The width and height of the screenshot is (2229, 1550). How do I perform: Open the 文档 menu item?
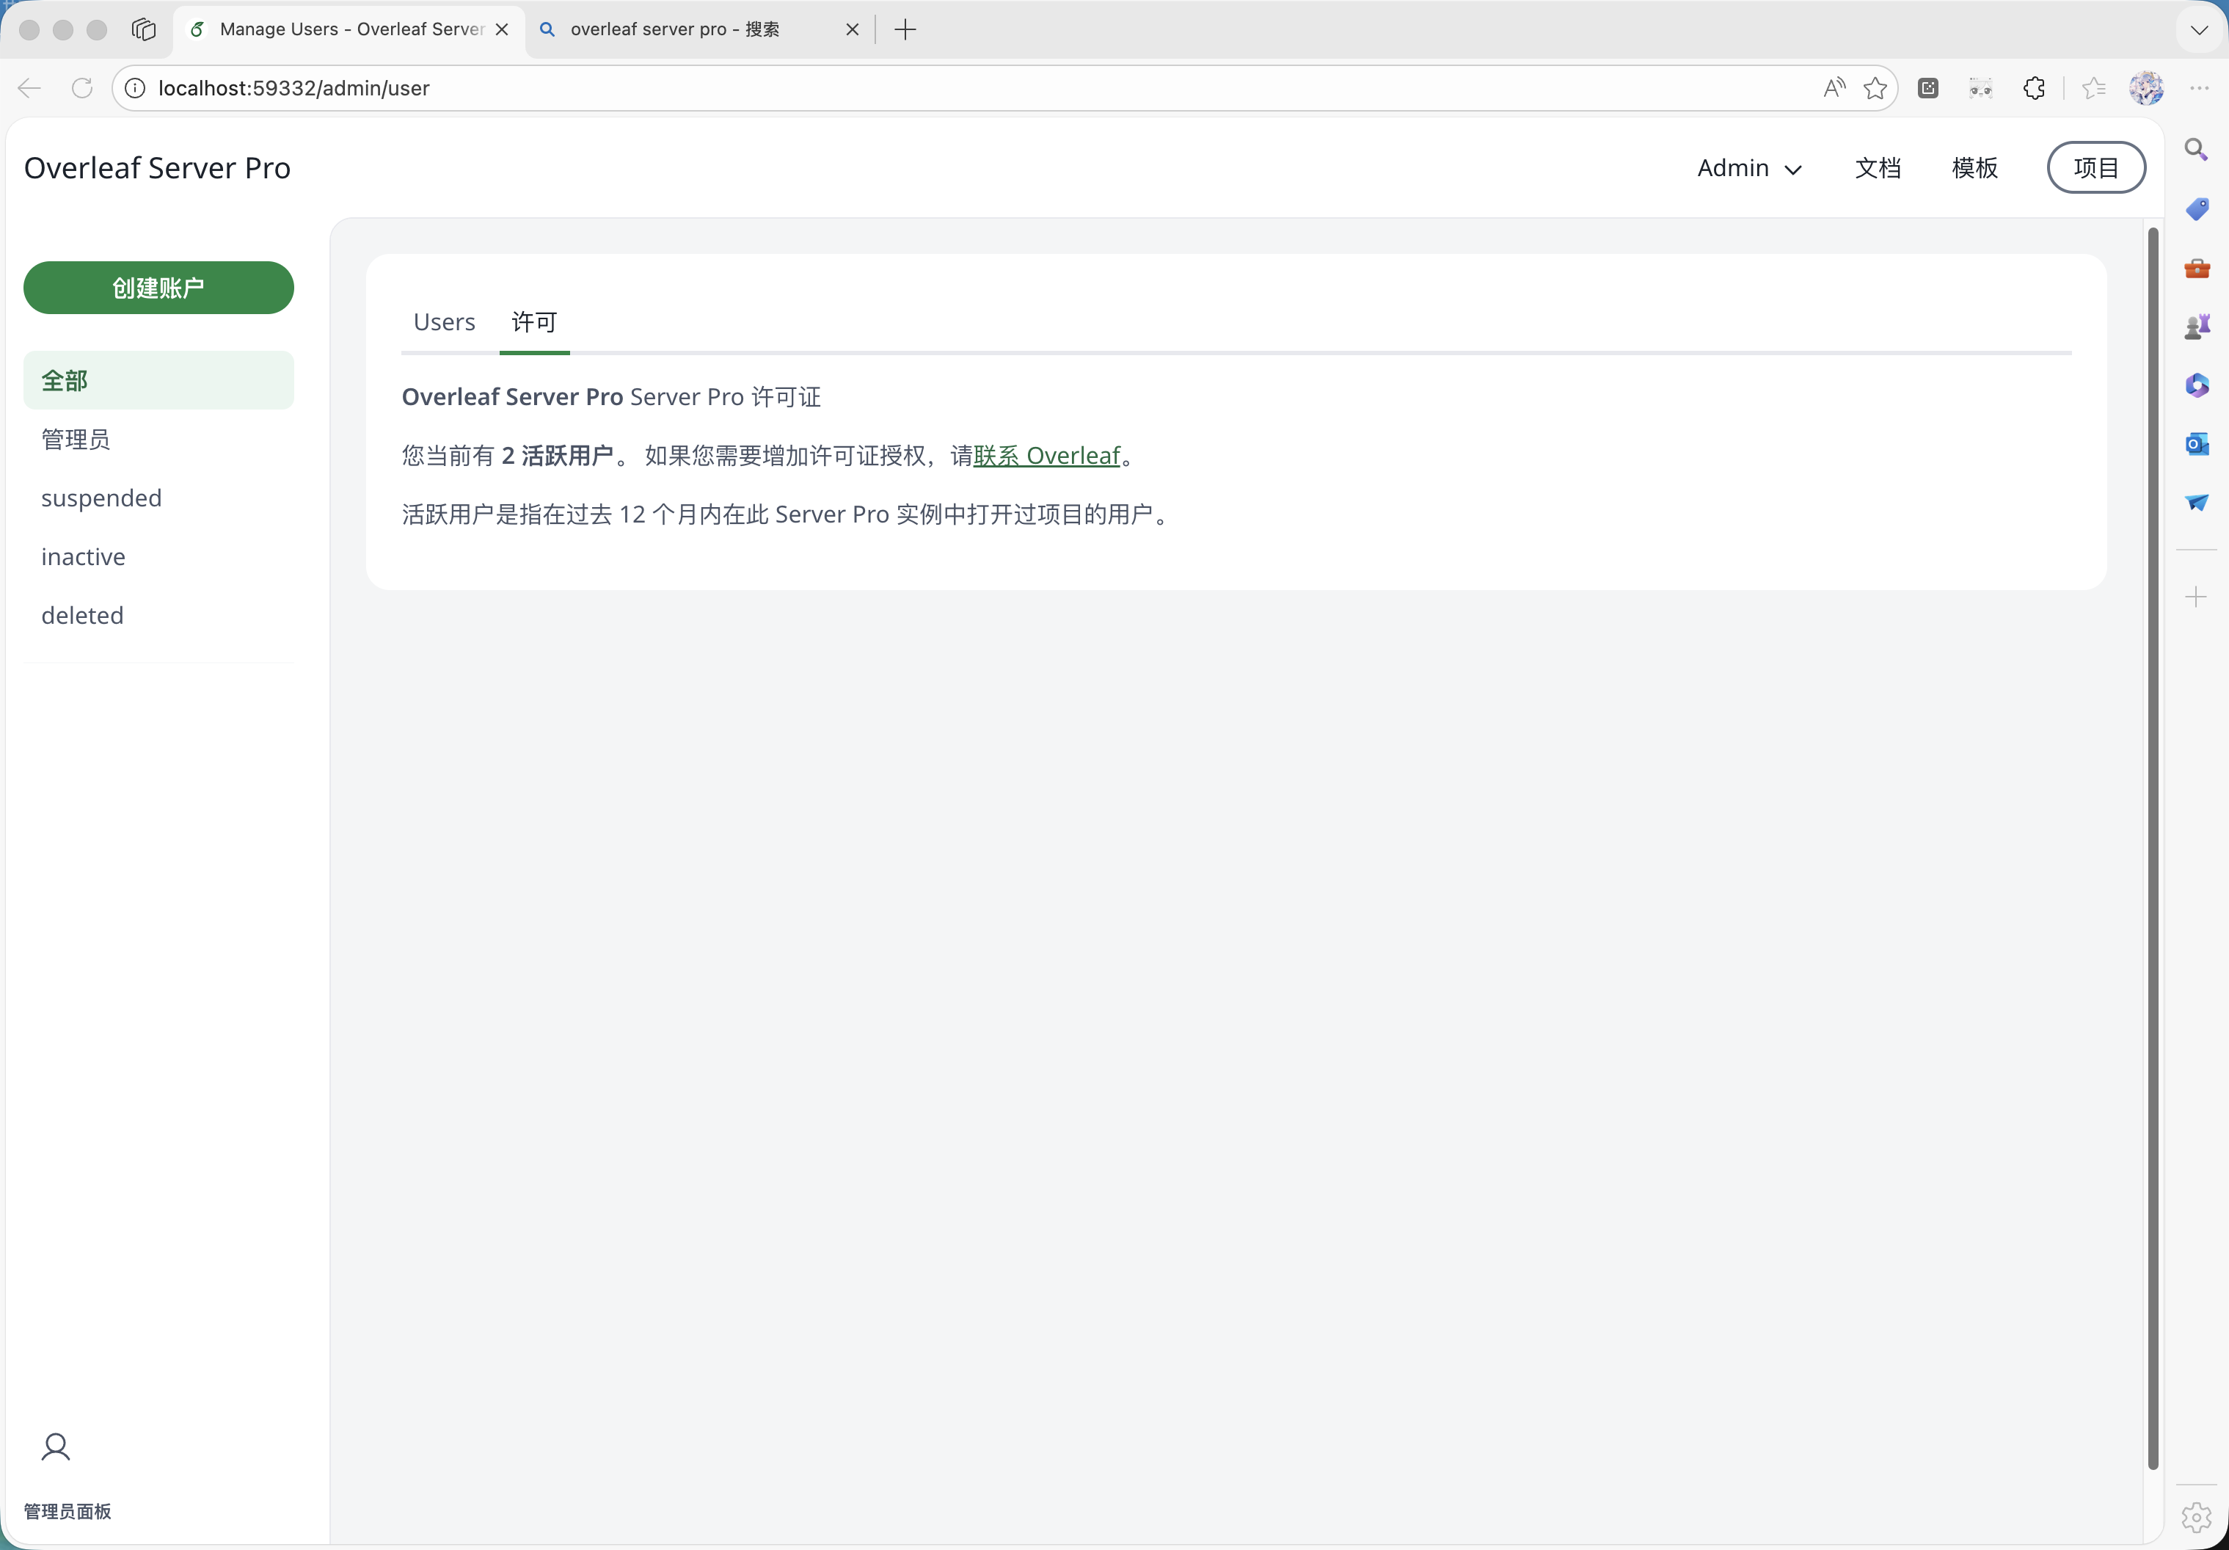click(x=1878, y=168)
